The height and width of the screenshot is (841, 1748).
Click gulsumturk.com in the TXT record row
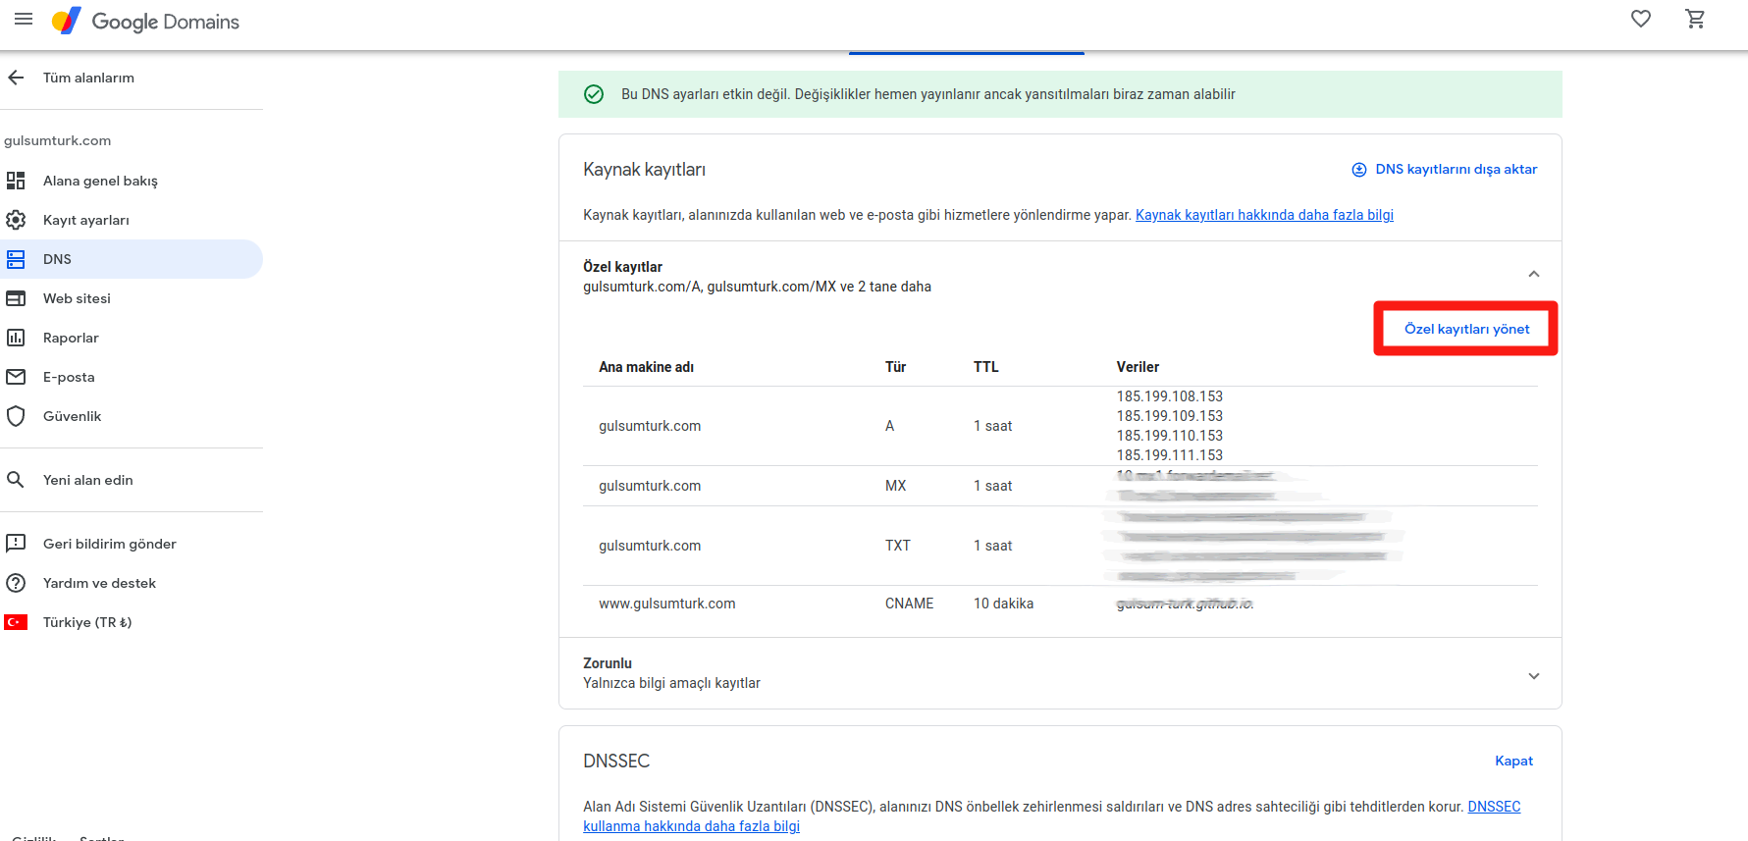click(650, 546)
